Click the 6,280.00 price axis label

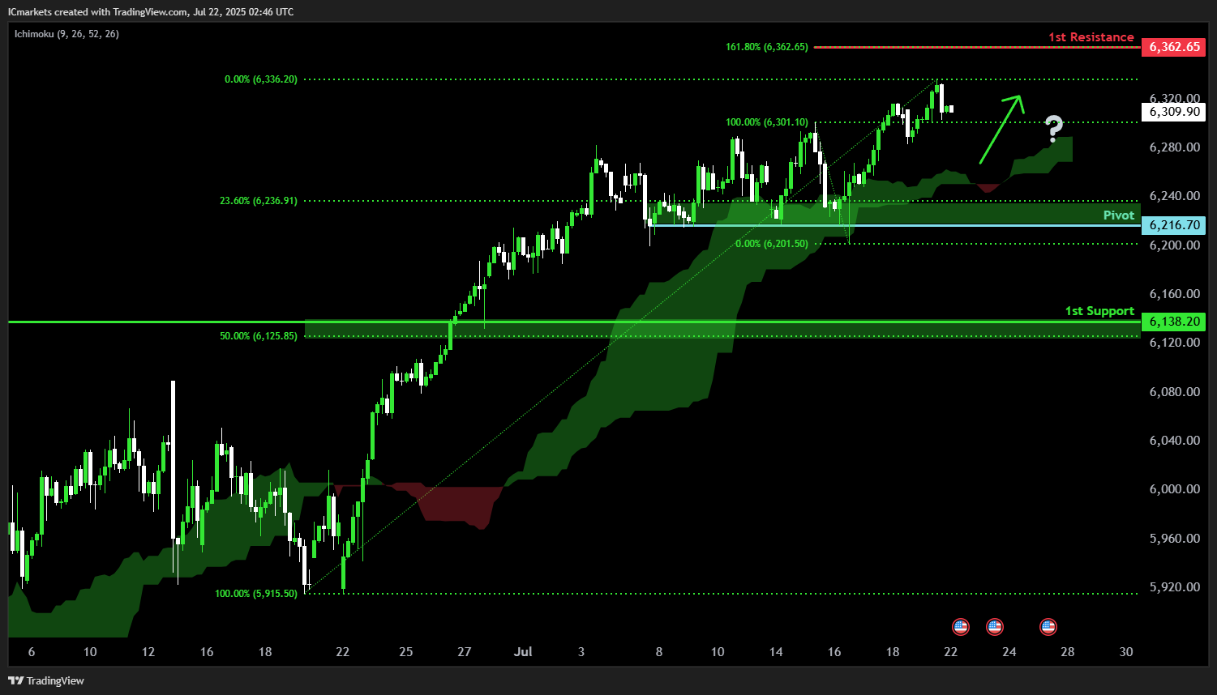click(1175, 147)
